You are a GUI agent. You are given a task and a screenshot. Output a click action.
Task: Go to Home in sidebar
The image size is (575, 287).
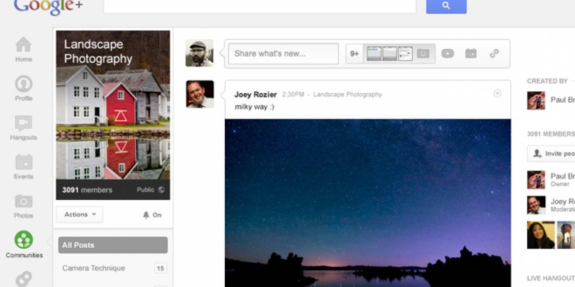pos(23,50)
